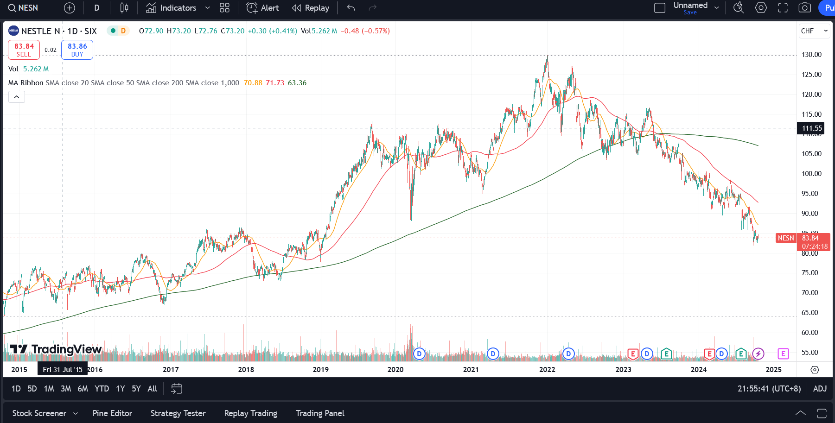Select the YTD time range
This screenshot has width=835, height=423.
click(102, 389)
